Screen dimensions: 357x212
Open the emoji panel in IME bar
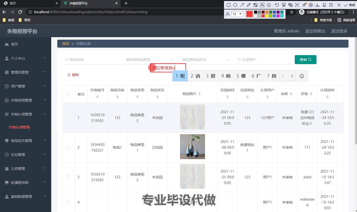(x=301, y=76)
